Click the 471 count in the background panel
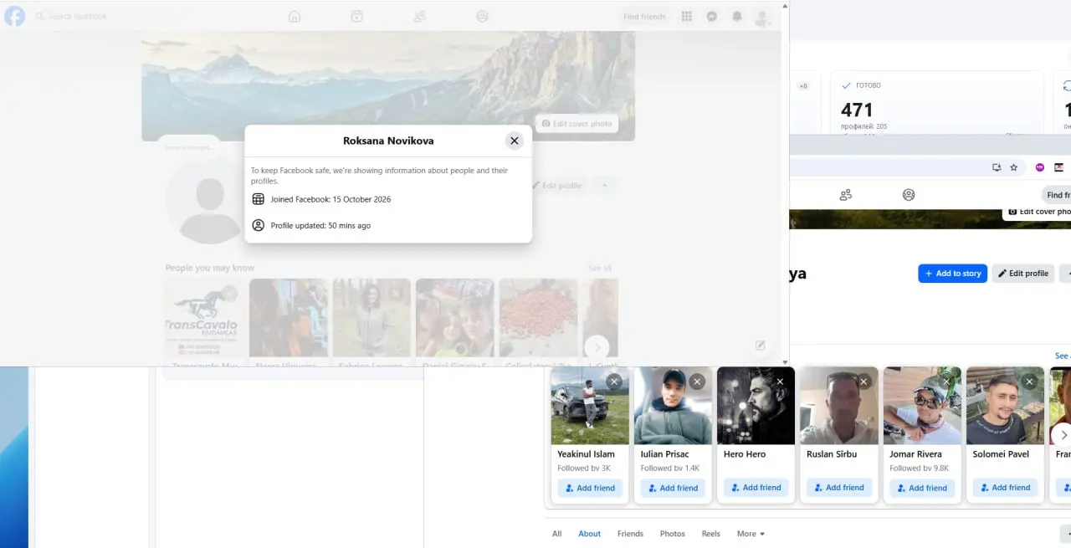1071x548 pixels. pyautogui.click(x=857, y=110)
